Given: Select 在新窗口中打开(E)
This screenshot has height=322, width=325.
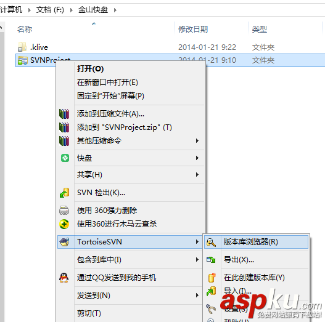Looking at the screenshot, I should pos(107,83).
